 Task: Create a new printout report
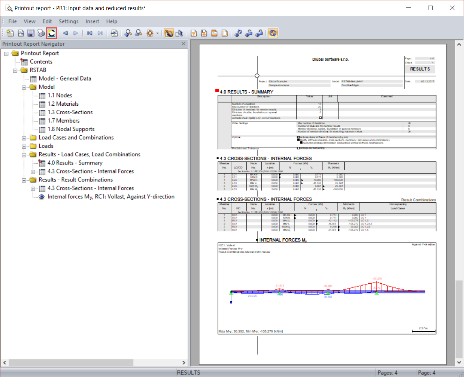(10, 33)
